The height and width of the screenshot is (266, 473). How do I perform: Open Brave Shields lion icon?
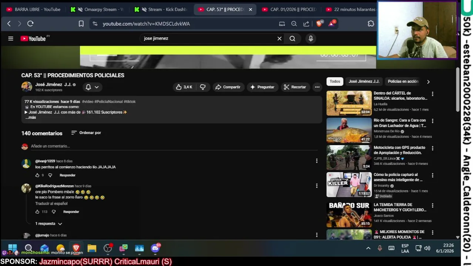click(x=319, y=23)
